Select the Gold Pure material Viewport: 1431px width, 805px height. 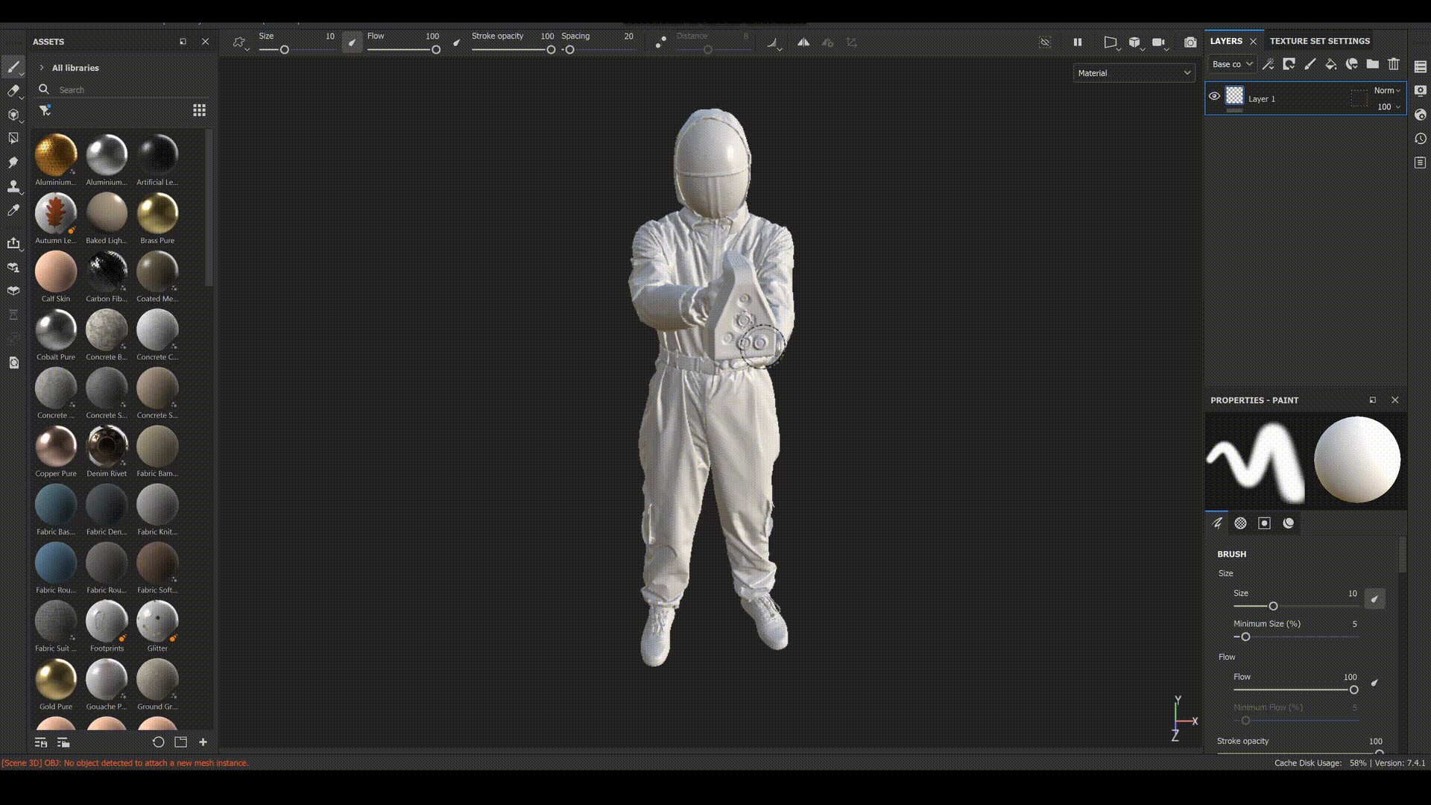pyautogui.click(x=56, y=684)
